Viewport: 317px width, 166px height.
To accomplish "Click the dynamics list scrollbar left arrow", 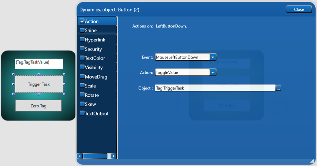I will point(80,156).
